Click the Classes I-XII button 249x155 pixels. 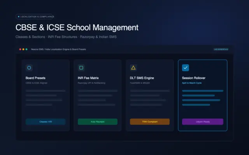46,122
